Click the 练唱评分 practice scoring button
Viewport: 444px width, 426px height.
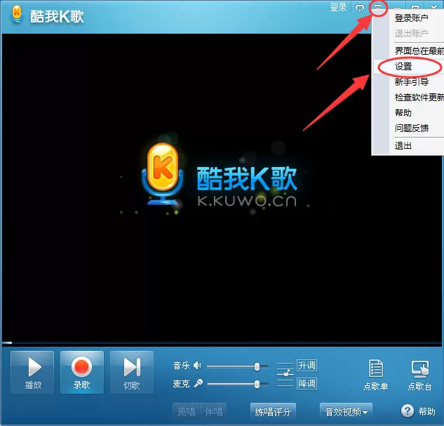coord(273,411)
